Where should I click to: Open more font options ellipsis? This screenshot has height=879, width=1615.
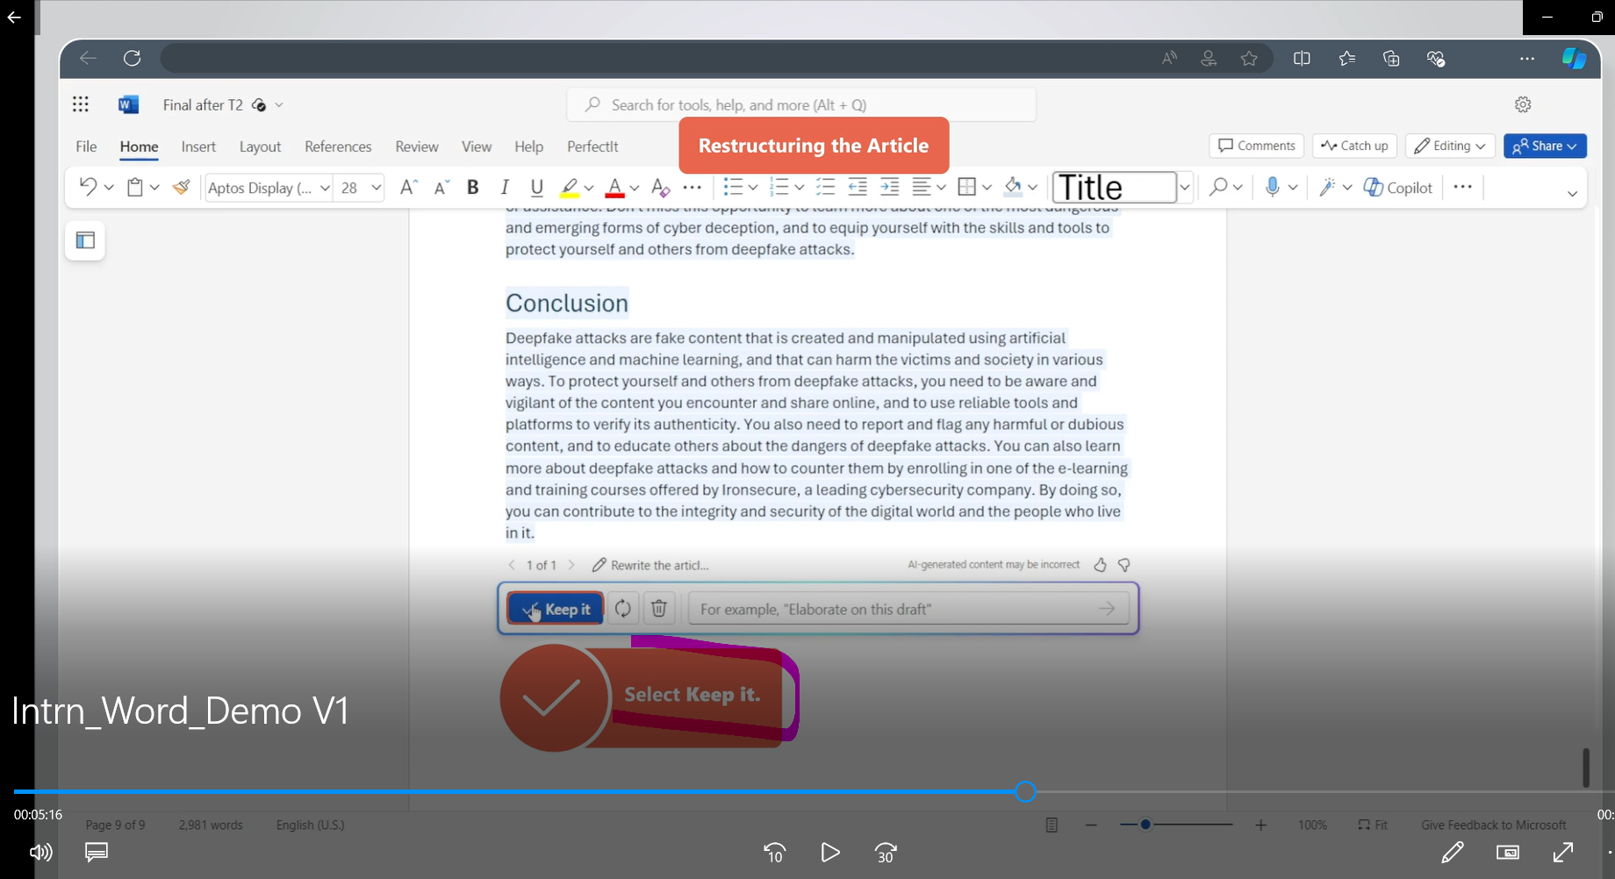693,187
